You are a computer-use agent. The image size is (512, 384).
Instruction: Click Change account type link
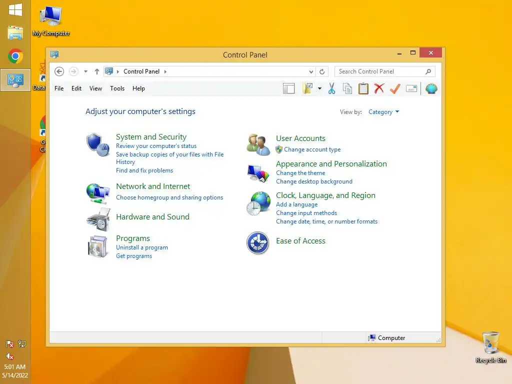click(312, 149)
